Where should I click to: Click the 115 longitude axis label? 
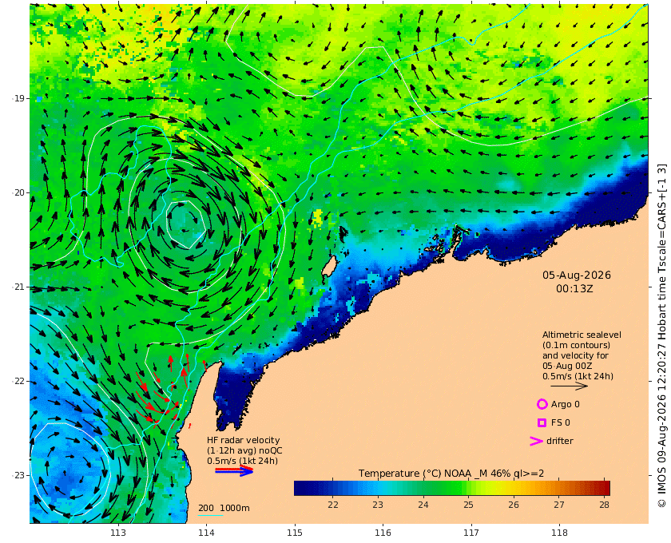(x=295, y=533)
